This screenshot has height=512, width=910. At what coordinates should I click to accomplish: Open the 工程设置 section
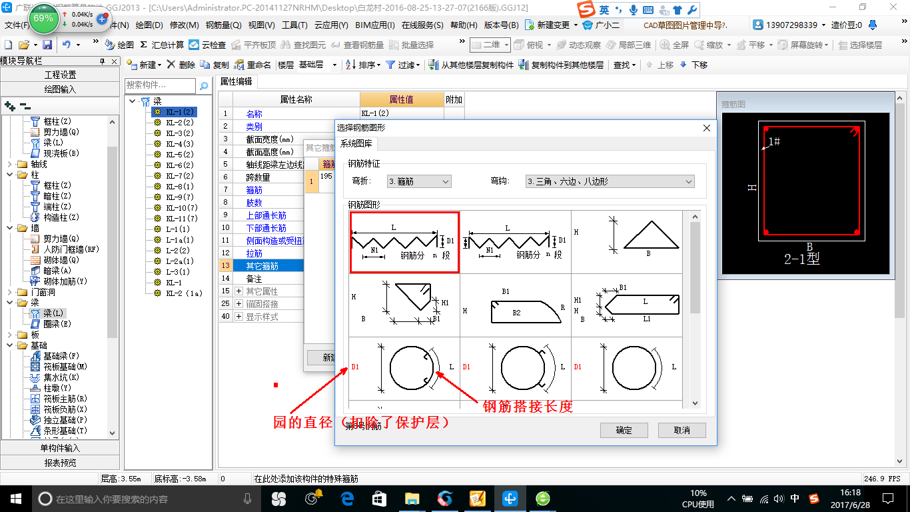click(60, 75)
